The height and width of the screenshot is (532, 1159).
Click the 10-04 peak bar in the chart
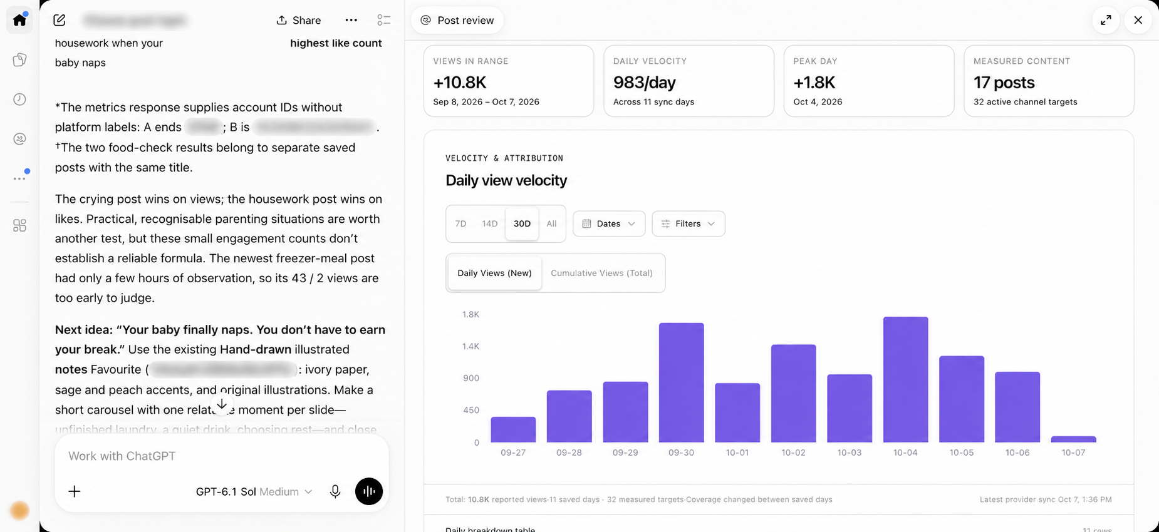(905, 379)
